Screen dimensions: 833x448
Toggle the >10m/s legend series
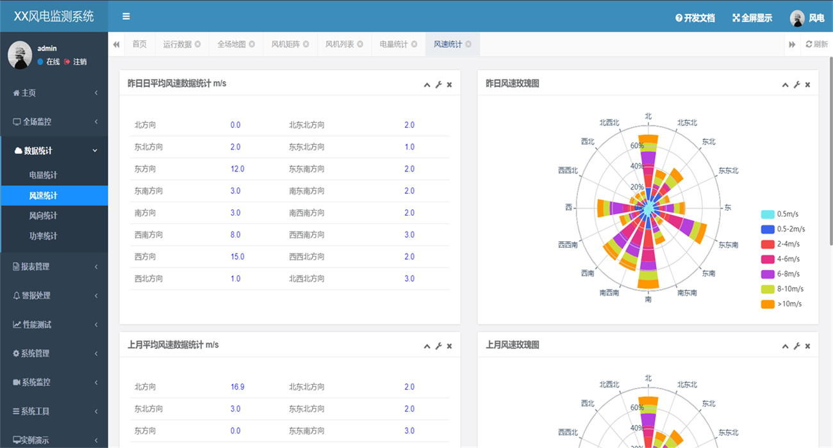click(781, 304)
